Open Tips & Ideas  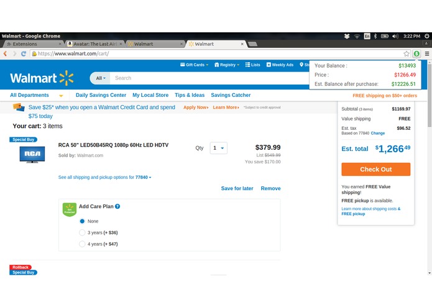(190, 95)
